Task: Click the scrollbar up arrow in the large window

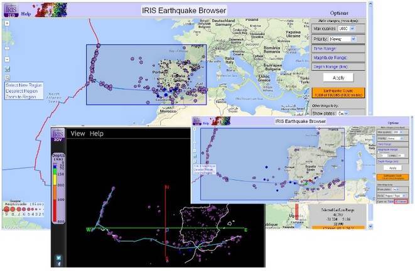Action: coord(370,4)
